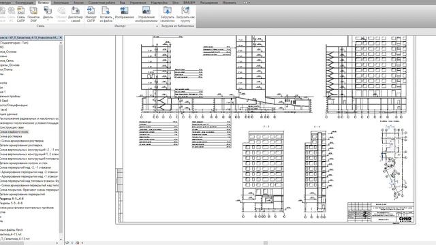
Task: Switch to the Аннотации ribbon tab
Action: [x=61, y=3]
